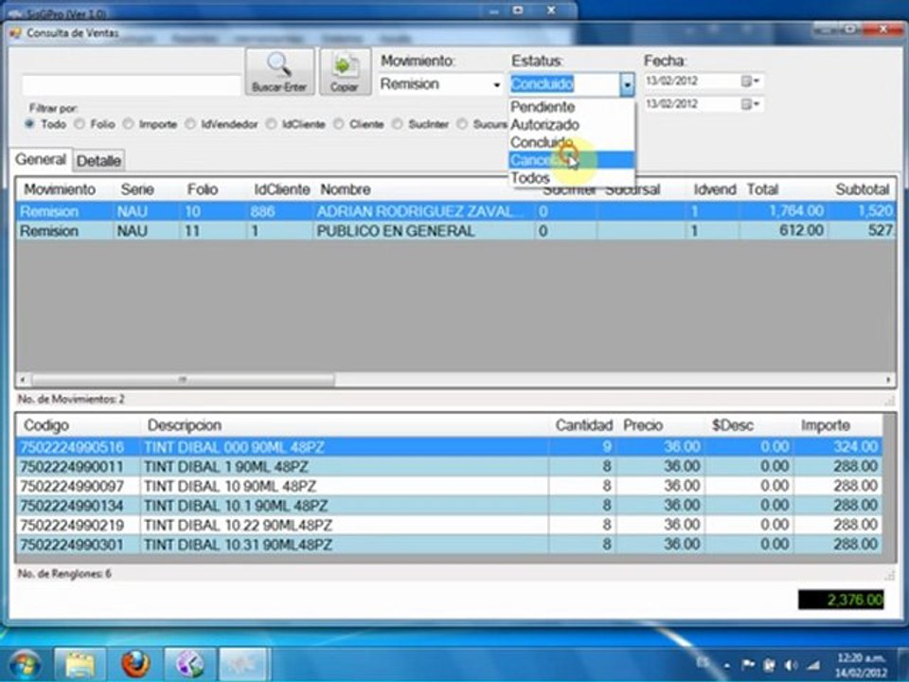Click the horizontal scrollbar thumb of sales grid
Screen dimensions: 909x682
pos(183,380)
